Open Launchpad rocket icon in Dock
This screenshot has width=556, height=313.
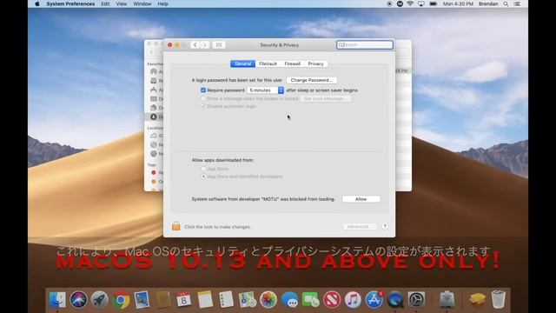click(x=100, y=300)
